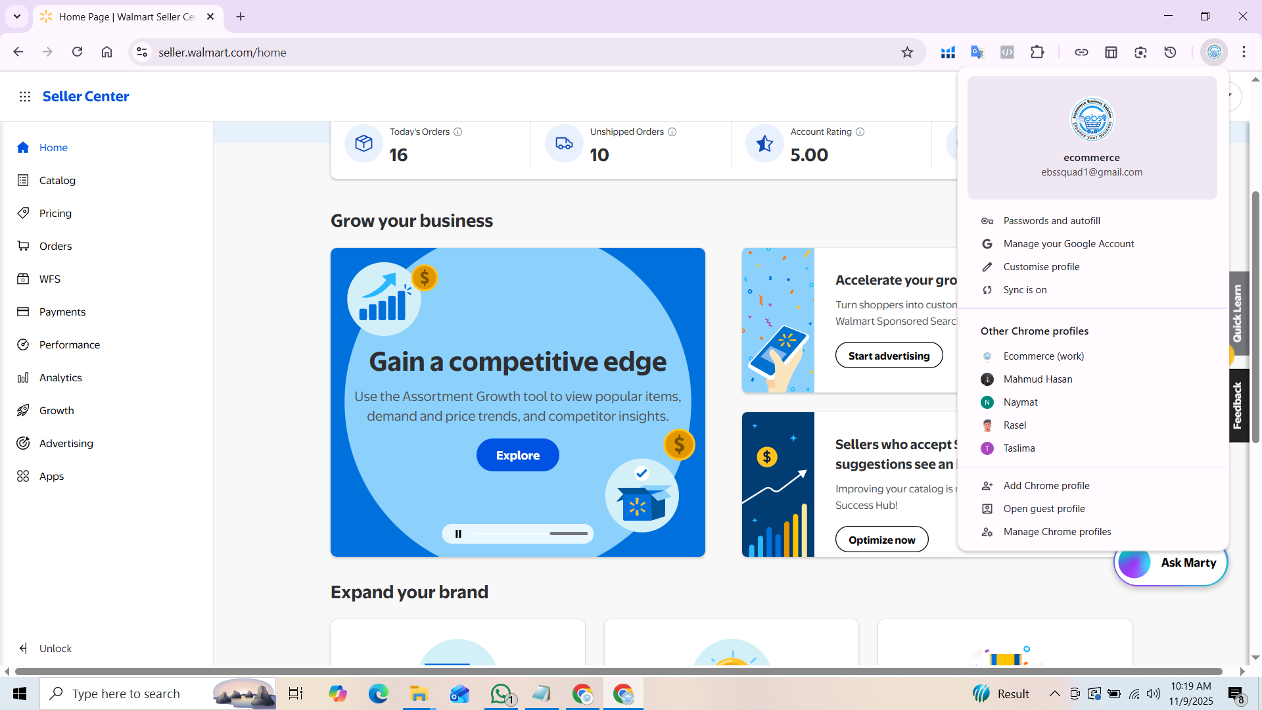
Task: Bookmark this page with the star icon
Action: [907, 53]
